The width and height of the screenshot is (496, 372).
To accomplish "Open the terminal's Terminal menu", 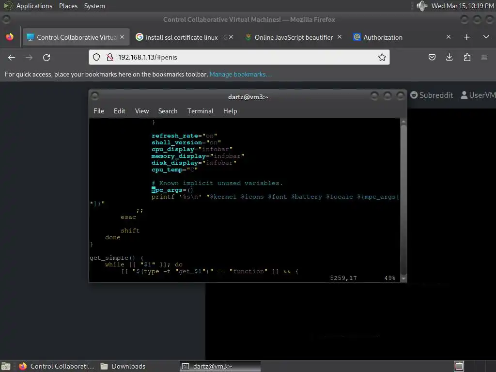I will pyautogui.click(x=200, y=111).
